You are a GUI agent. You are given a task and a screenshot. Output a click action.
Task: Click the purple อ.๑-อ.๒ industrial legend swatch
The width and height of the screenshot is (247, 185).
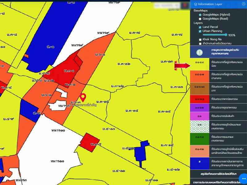coord(199,108)
